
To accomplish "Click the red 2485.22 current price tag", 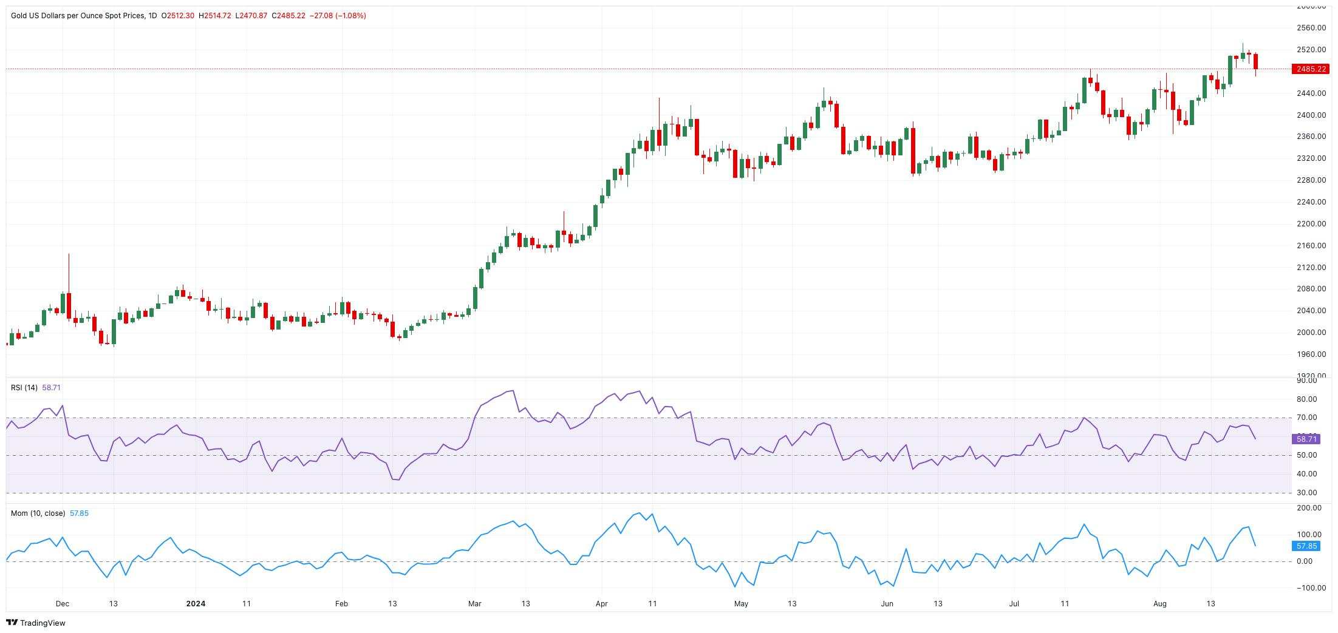I will 1311,69.
